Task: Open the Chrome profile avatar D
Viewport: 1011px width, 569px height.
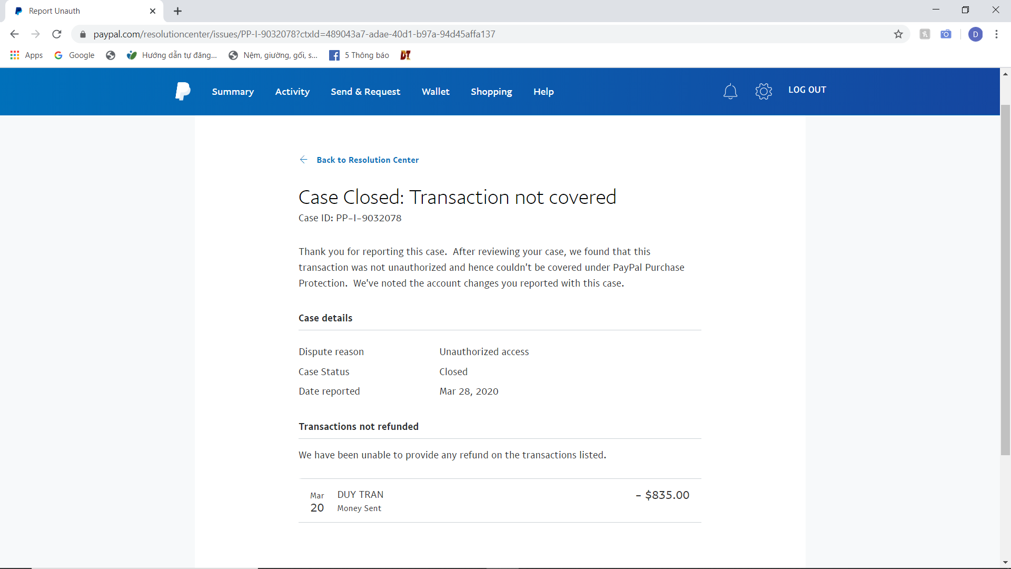Action: [x=975, y=34]
